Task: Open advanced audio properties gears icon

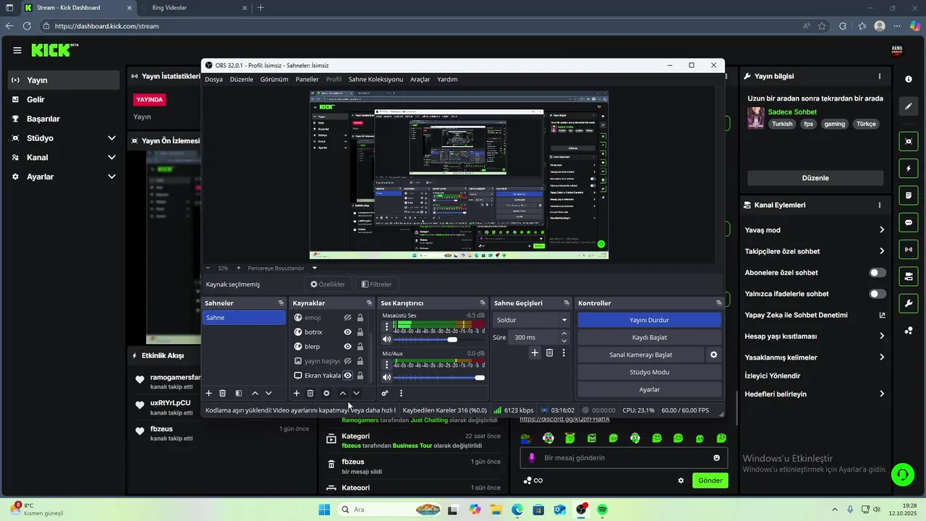Action: (385, 393)
